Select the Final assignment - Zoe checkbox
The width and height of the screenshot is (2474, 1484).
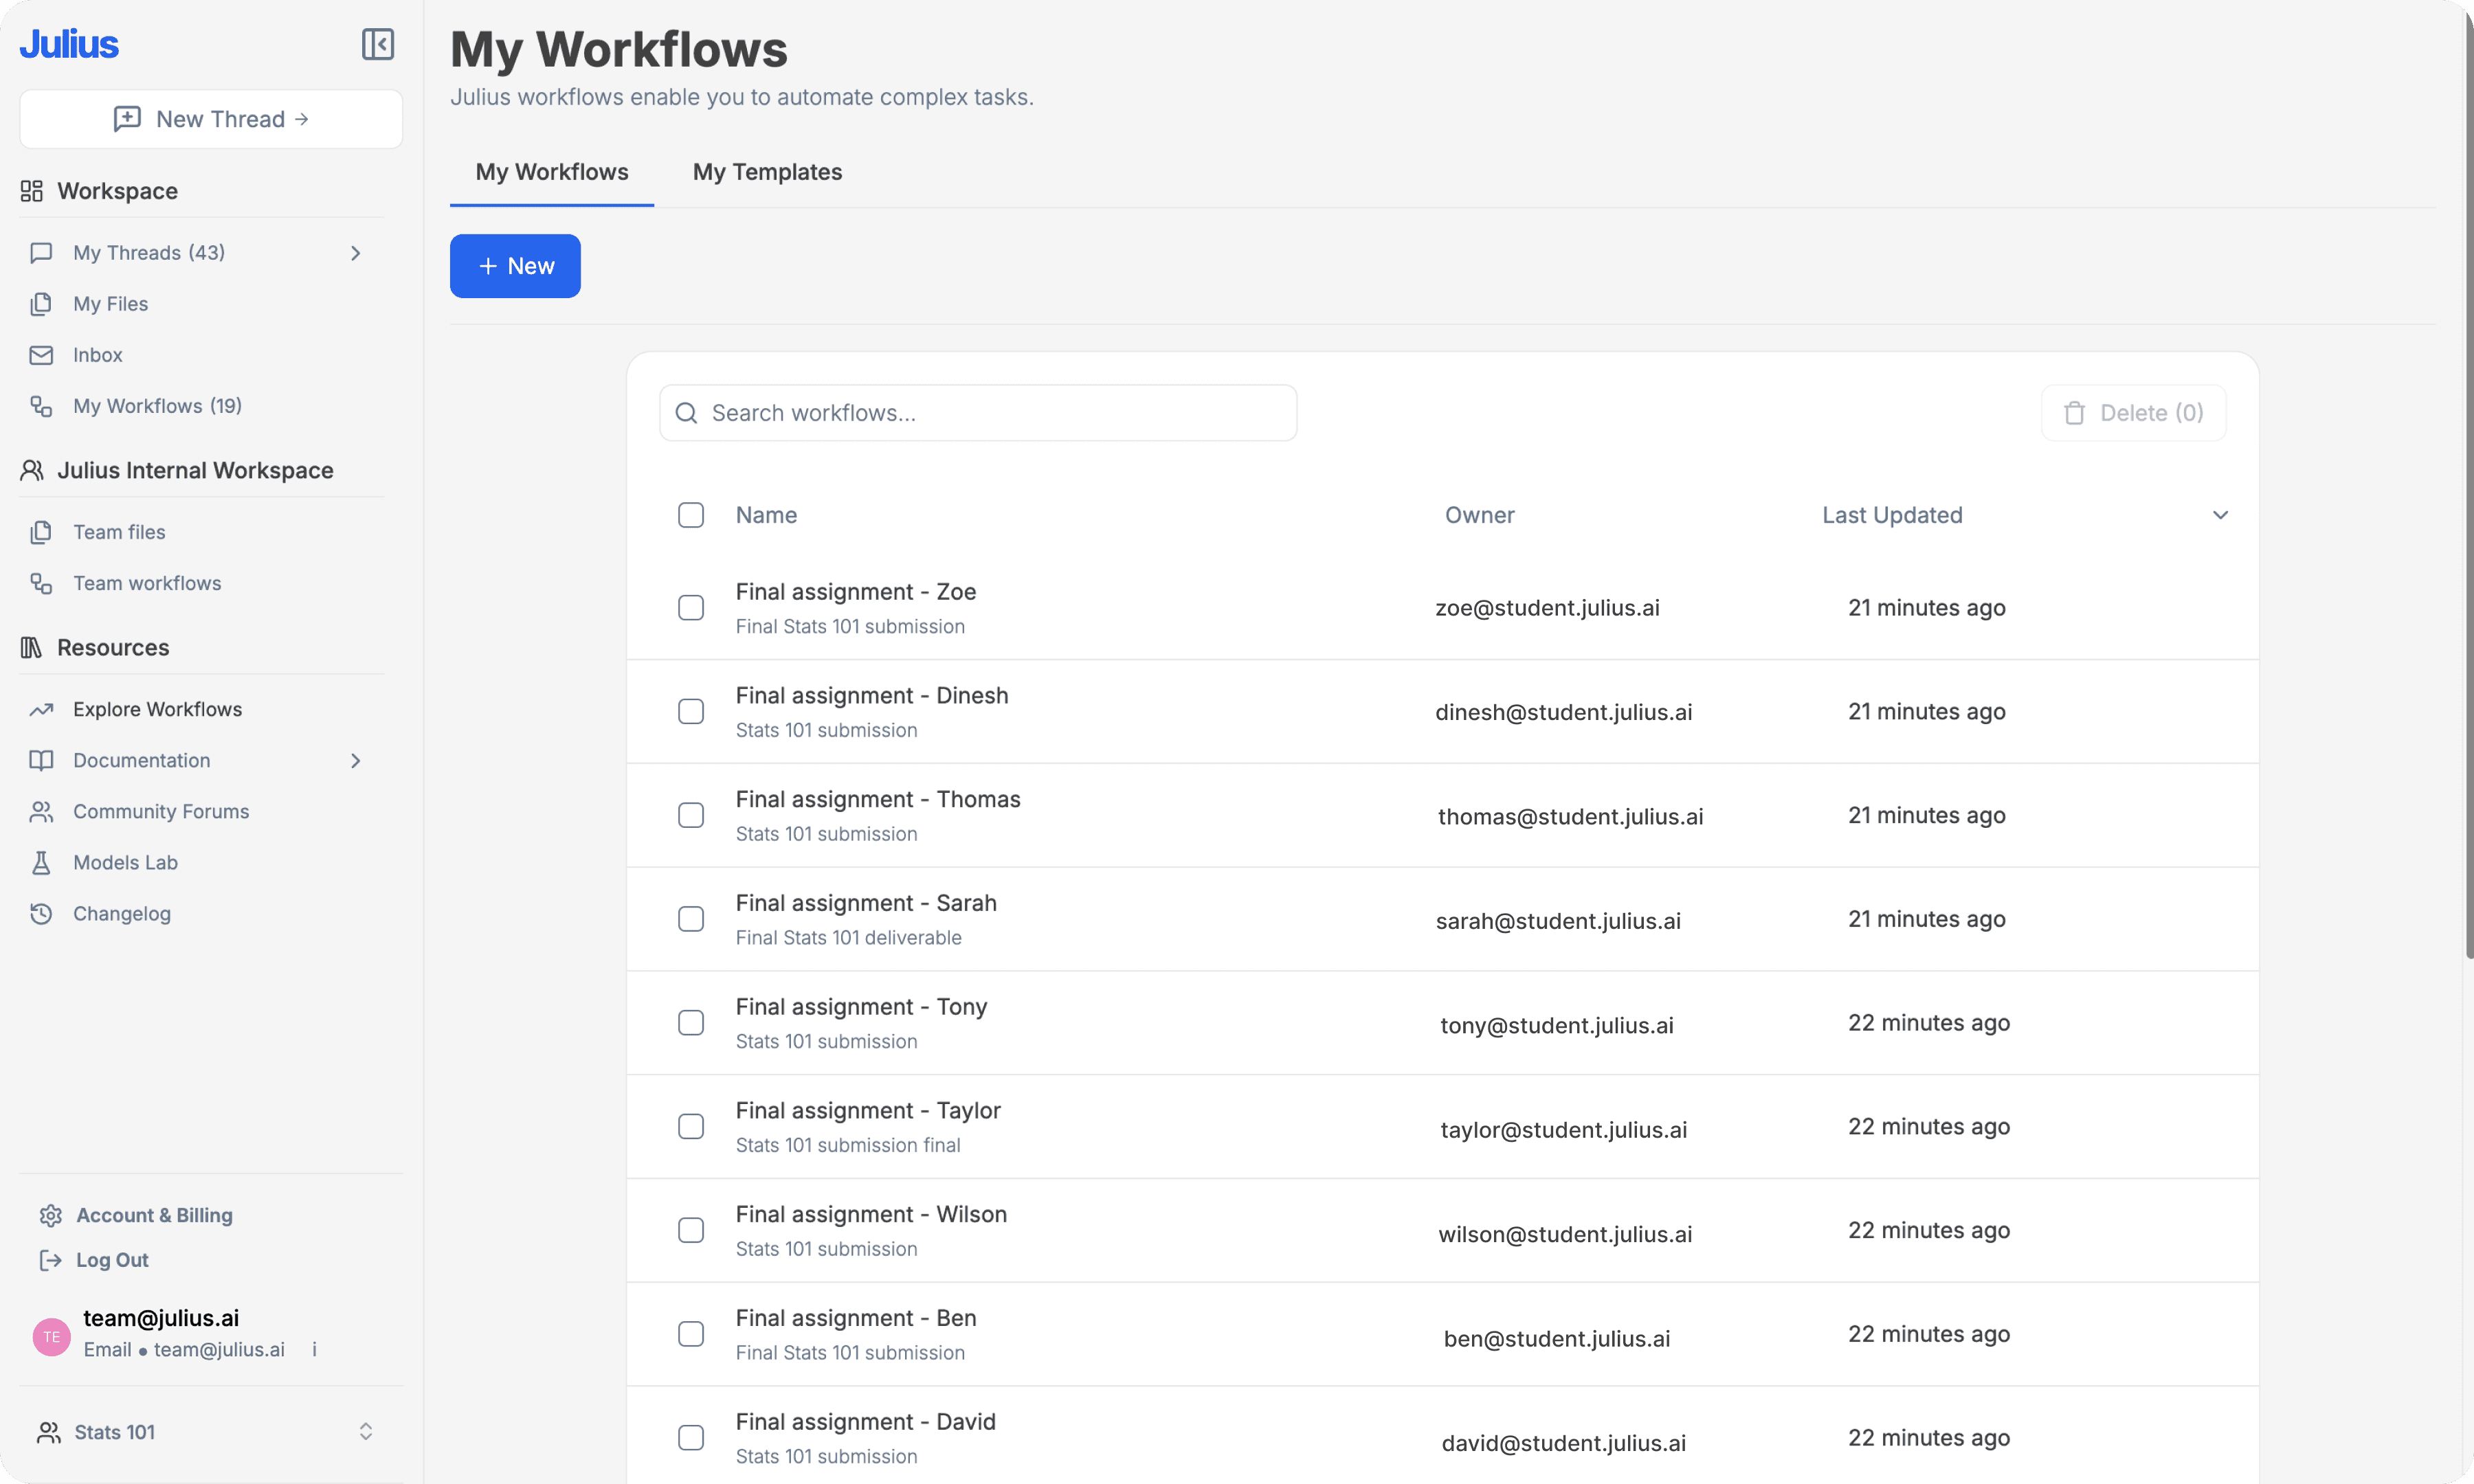point(691,608)
